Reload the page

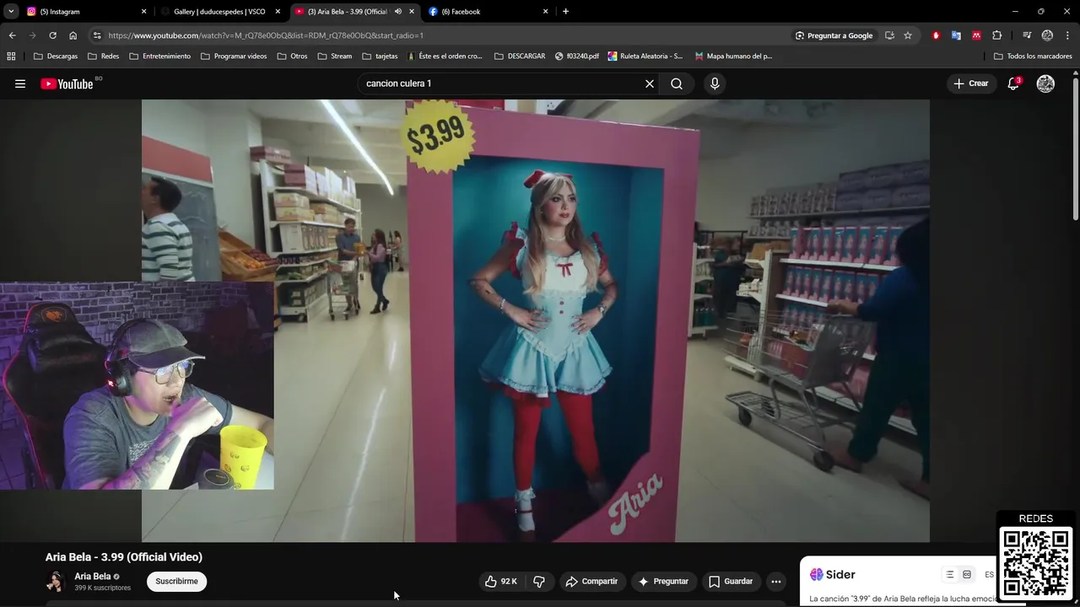click(x=52, y=35)
